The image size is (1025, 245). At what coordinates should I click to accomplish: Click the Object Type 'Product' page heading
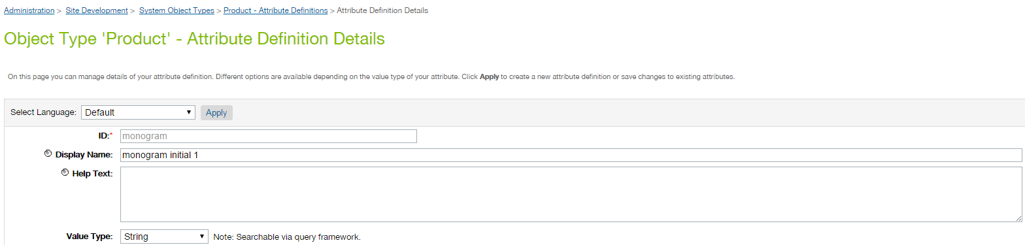pyautogui.click(x=194, y=39)
